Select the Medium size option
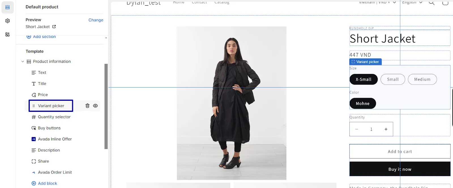This screenshot has width=453, height=188. click(x=422, y=79)
